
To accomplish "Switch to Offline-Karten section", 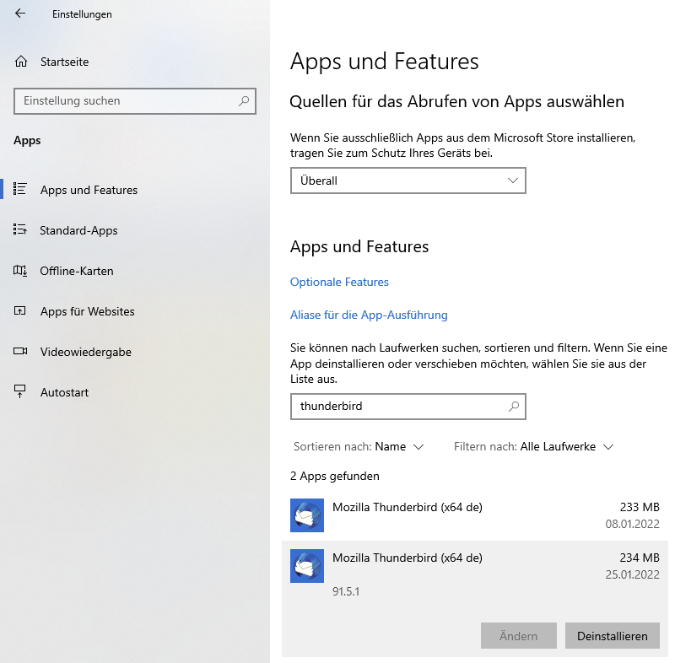I will click(135, 271).
